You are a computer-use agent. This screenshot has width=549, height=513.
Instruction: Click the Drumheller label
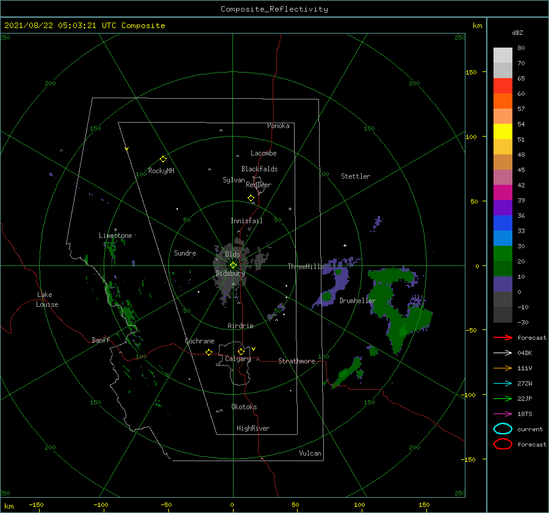(x=357, y=301)
